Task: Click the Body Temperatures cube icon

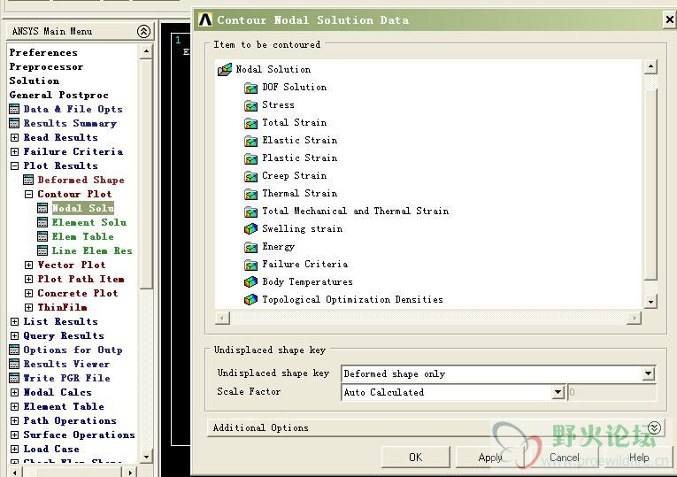Action: click(x=250, y=282)
